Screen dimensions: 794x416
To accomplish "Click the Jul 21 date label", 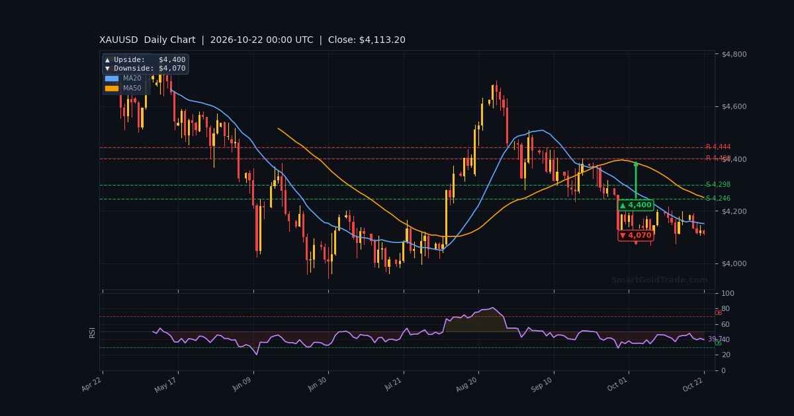I will (x=394, y=384).
